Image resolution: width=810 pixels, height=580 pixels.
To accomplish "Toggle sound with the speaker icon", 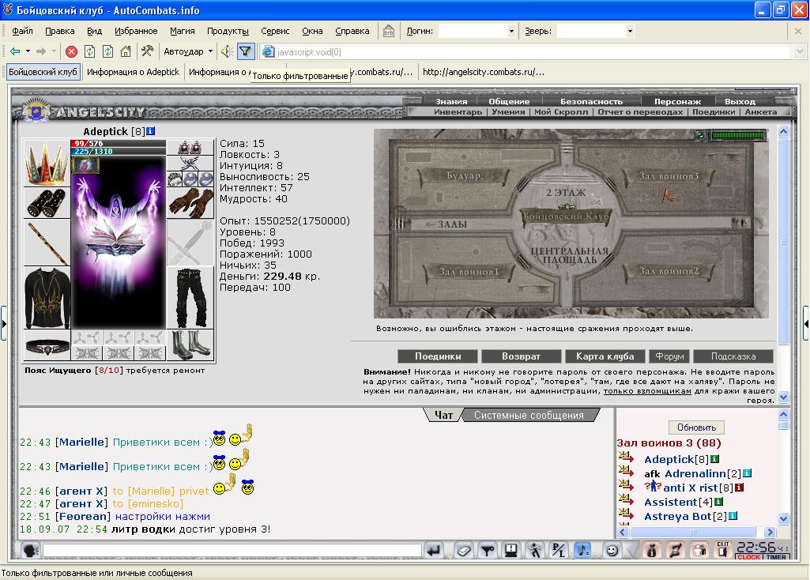I will (x=226, y=51).
